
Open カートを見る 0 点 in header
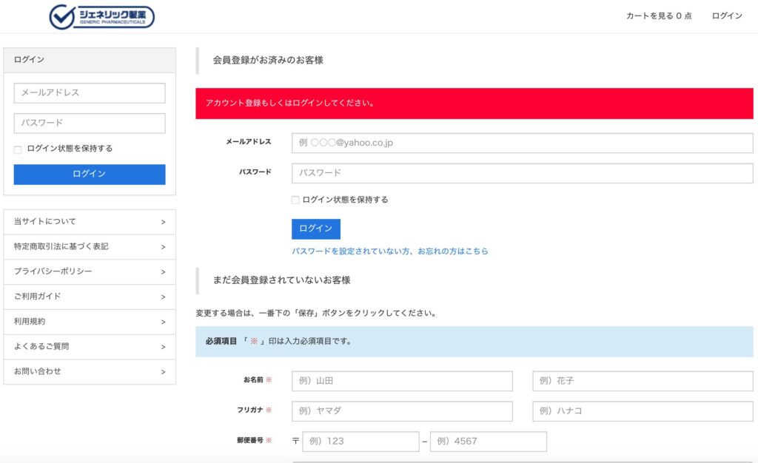[x=659, y=16]
